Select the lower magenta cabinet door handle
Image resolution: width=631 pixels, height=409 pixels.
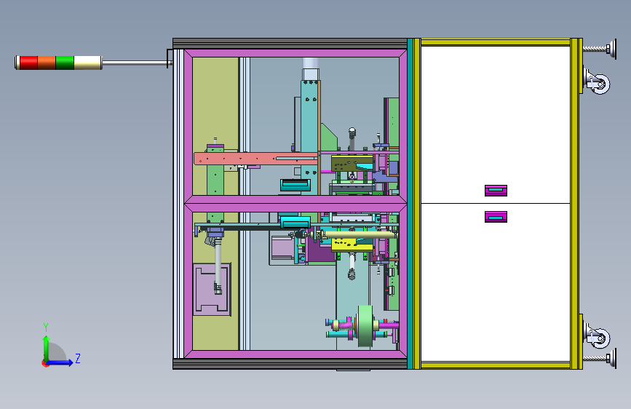point(496,217)
